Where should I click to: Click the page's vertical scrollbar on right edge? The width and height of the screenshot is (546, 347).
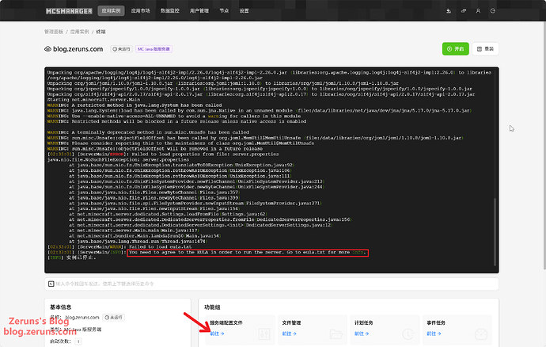544,146
